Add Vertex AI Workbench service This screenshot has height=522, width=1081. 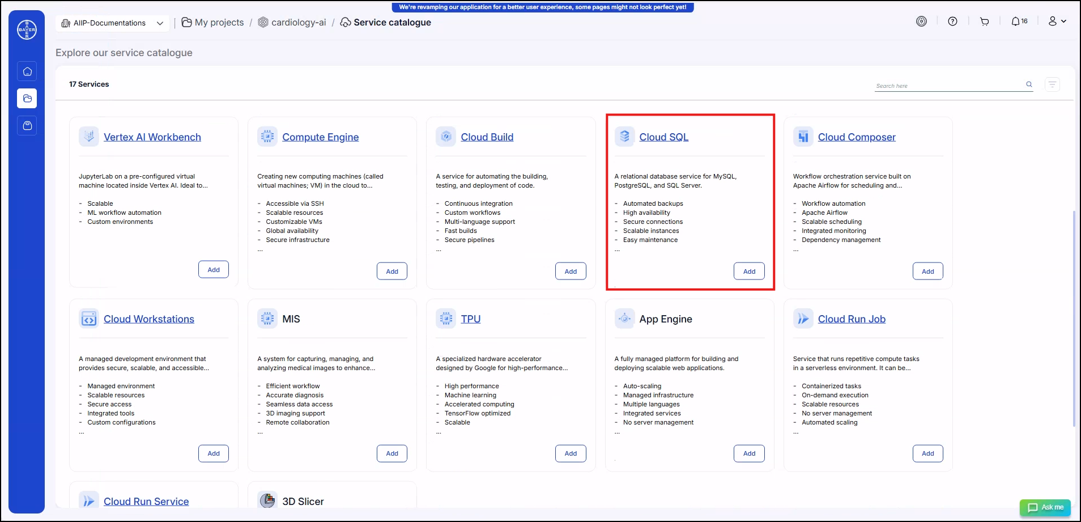[214, 270]
